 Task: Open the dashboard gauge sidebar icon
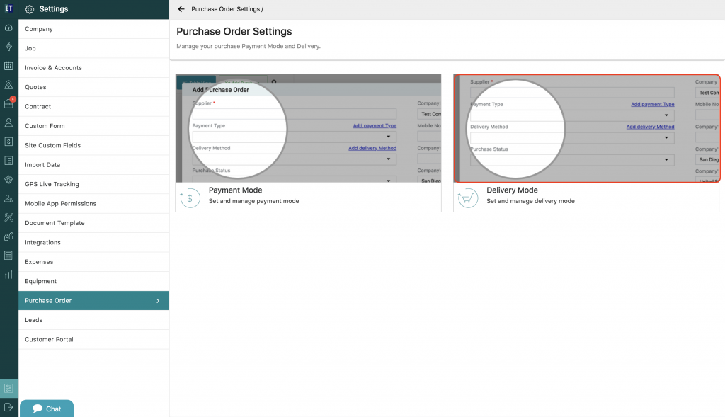[x=8, y=28]
